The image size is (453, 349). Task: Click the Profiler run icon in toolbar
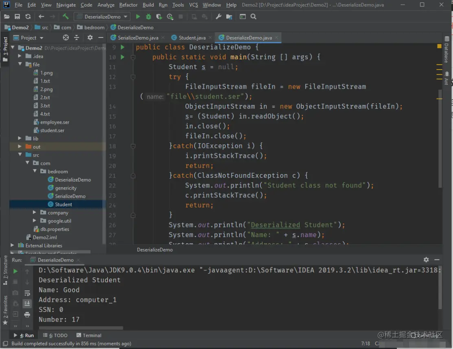(x=170, y=17)
